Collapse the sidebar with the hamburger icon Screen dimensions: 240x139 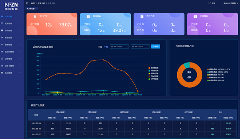(27, 3)
